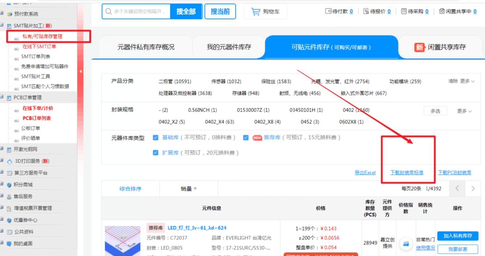Click the 下载封装库标准 link
Screen dimensions: 485x256
point(406,173)
